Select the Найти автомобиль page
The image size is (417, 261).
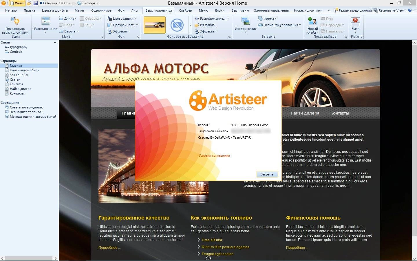[24, 70]
